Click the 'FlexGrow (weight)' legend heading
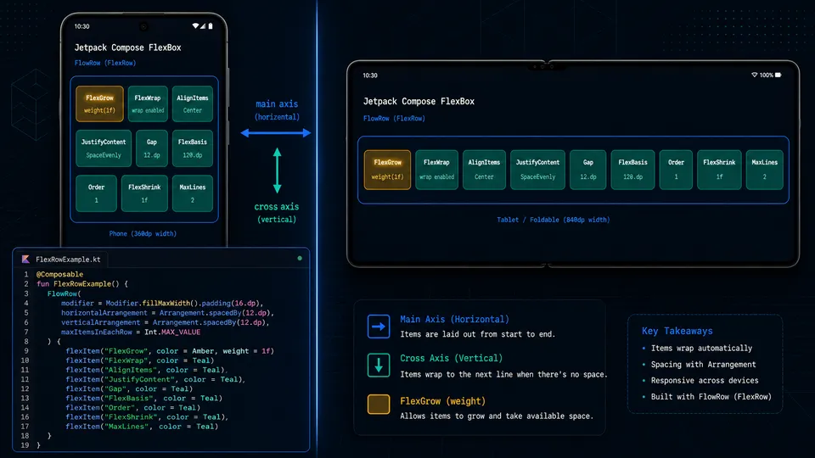The width and height of the screenshot is (815, 458). pyautogui.click(x=443, y=401)
